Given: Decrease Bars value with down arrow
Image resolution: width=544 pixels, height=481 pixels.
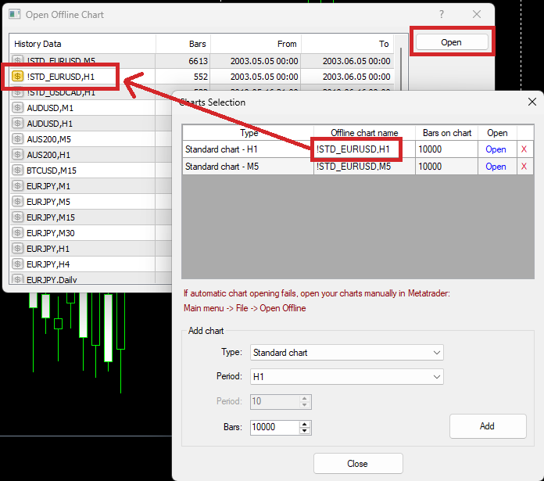Looking at the screenshot, I should click(x=305, y=431).
